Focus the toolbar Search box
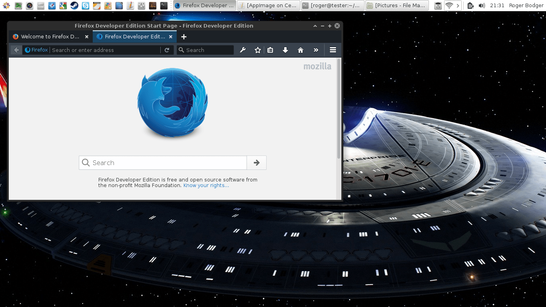546x307 pixels. (205, 50)
